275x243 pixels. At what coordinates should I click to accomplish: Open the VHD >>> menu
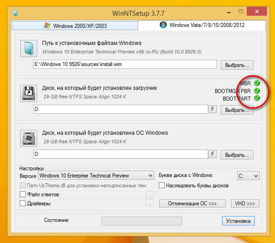[x=245, y=203]
